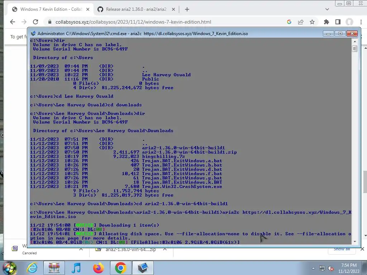Image resolution: width=367 pixels, height=275 pixels.
Task: Open a new browser tab
Action: (x=187, y=9)
